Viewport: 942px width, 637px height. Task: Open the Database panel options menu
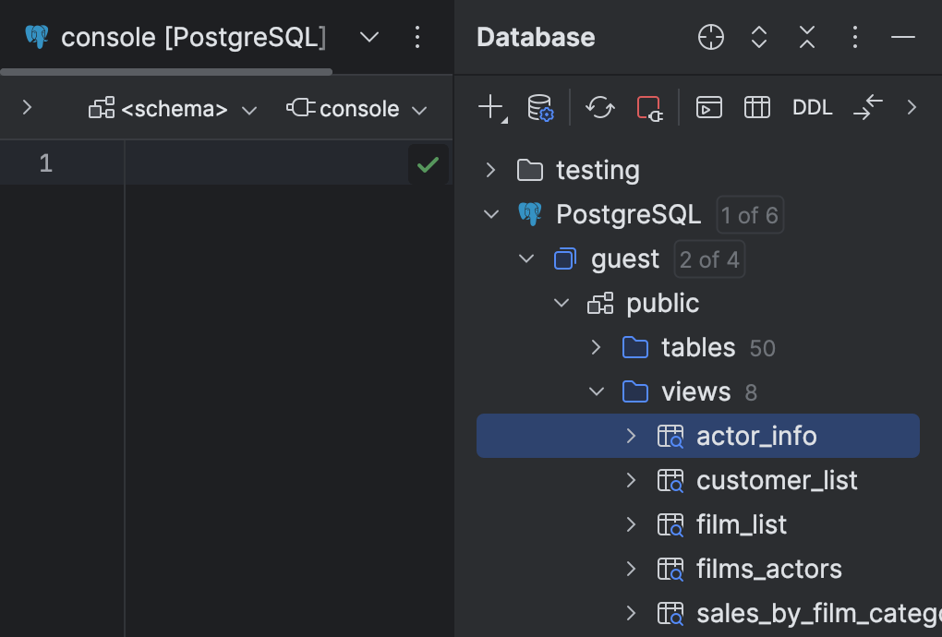point(854,37)
